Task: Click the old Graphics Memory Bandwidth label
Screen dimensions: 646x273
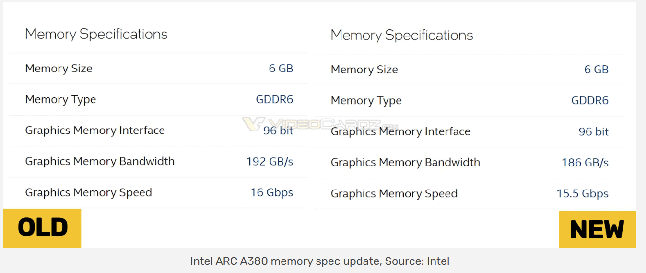Action: point(100,161)
